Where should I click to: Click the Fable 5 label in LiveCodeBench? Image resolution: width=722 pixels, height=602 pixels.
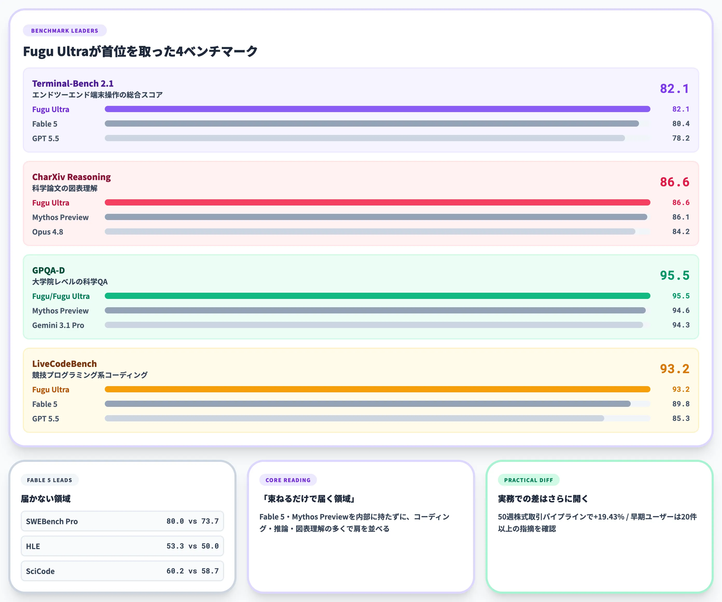click(x=45, y=404)
